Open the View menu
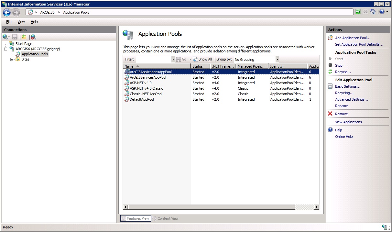Viewport: 392px width, 232px height. tap(21, 22)
